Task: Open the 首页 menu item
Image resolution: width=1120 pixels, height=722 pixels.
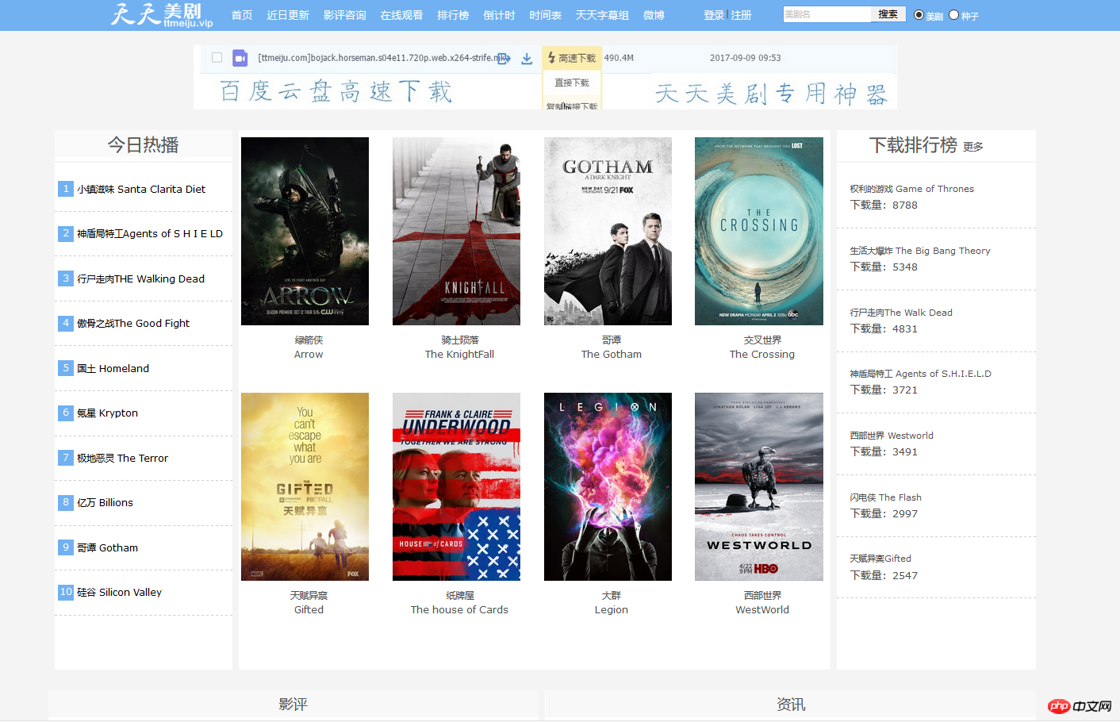Action: pos(242,15)
